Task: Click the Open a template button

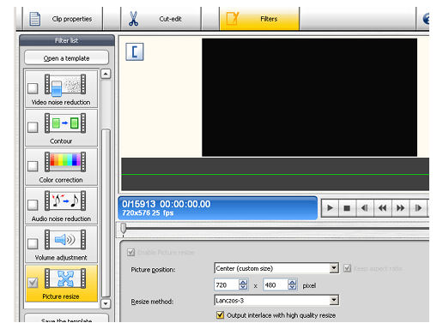Action: pos(67,58)
